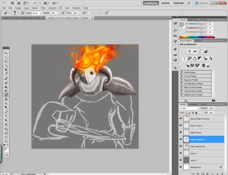Select the Hand tool
This screenshot has height=175, width=228.
[x=6, y=137]
